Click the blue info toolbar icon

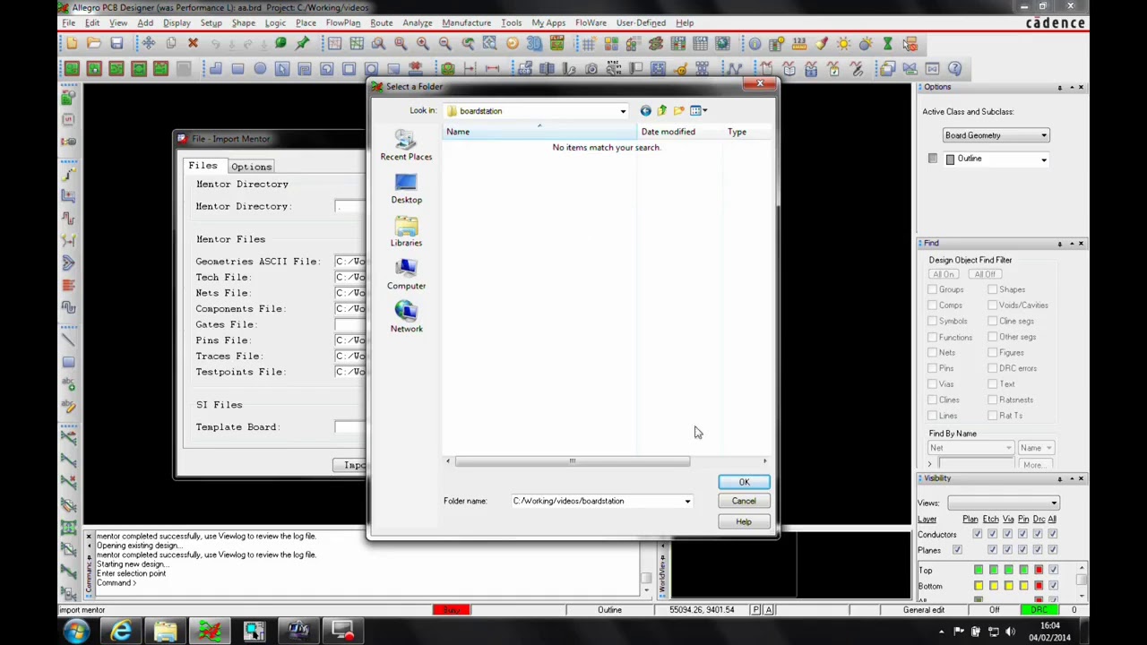755,43
